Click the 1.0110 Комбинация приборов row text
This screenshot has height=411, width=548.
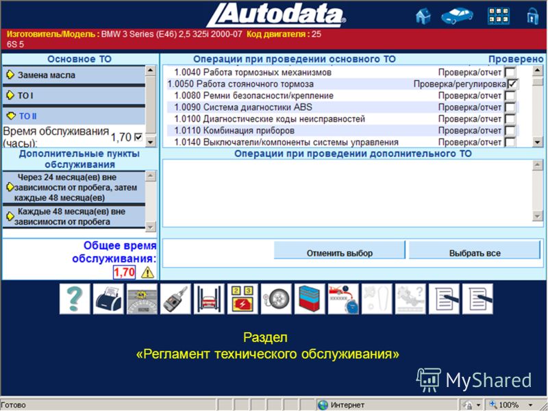click(234, 131)
